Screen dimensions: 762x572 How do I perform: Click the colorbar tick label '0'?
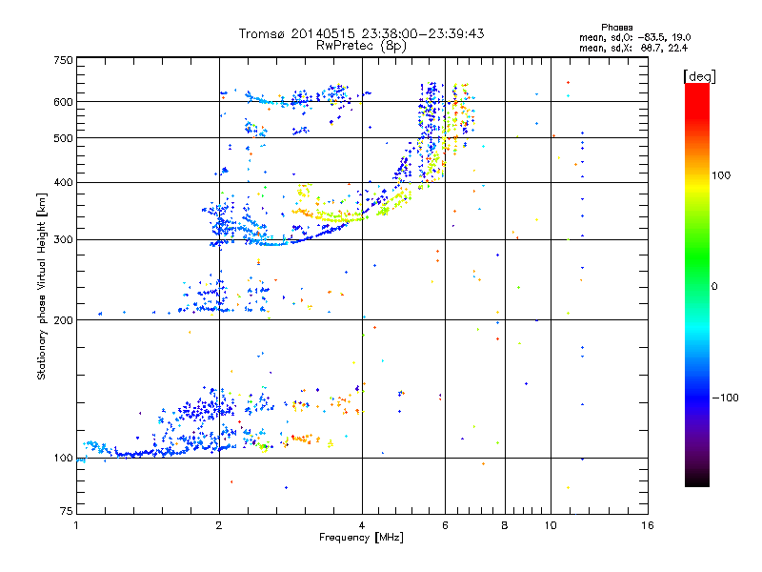click(x=714, y=287)
